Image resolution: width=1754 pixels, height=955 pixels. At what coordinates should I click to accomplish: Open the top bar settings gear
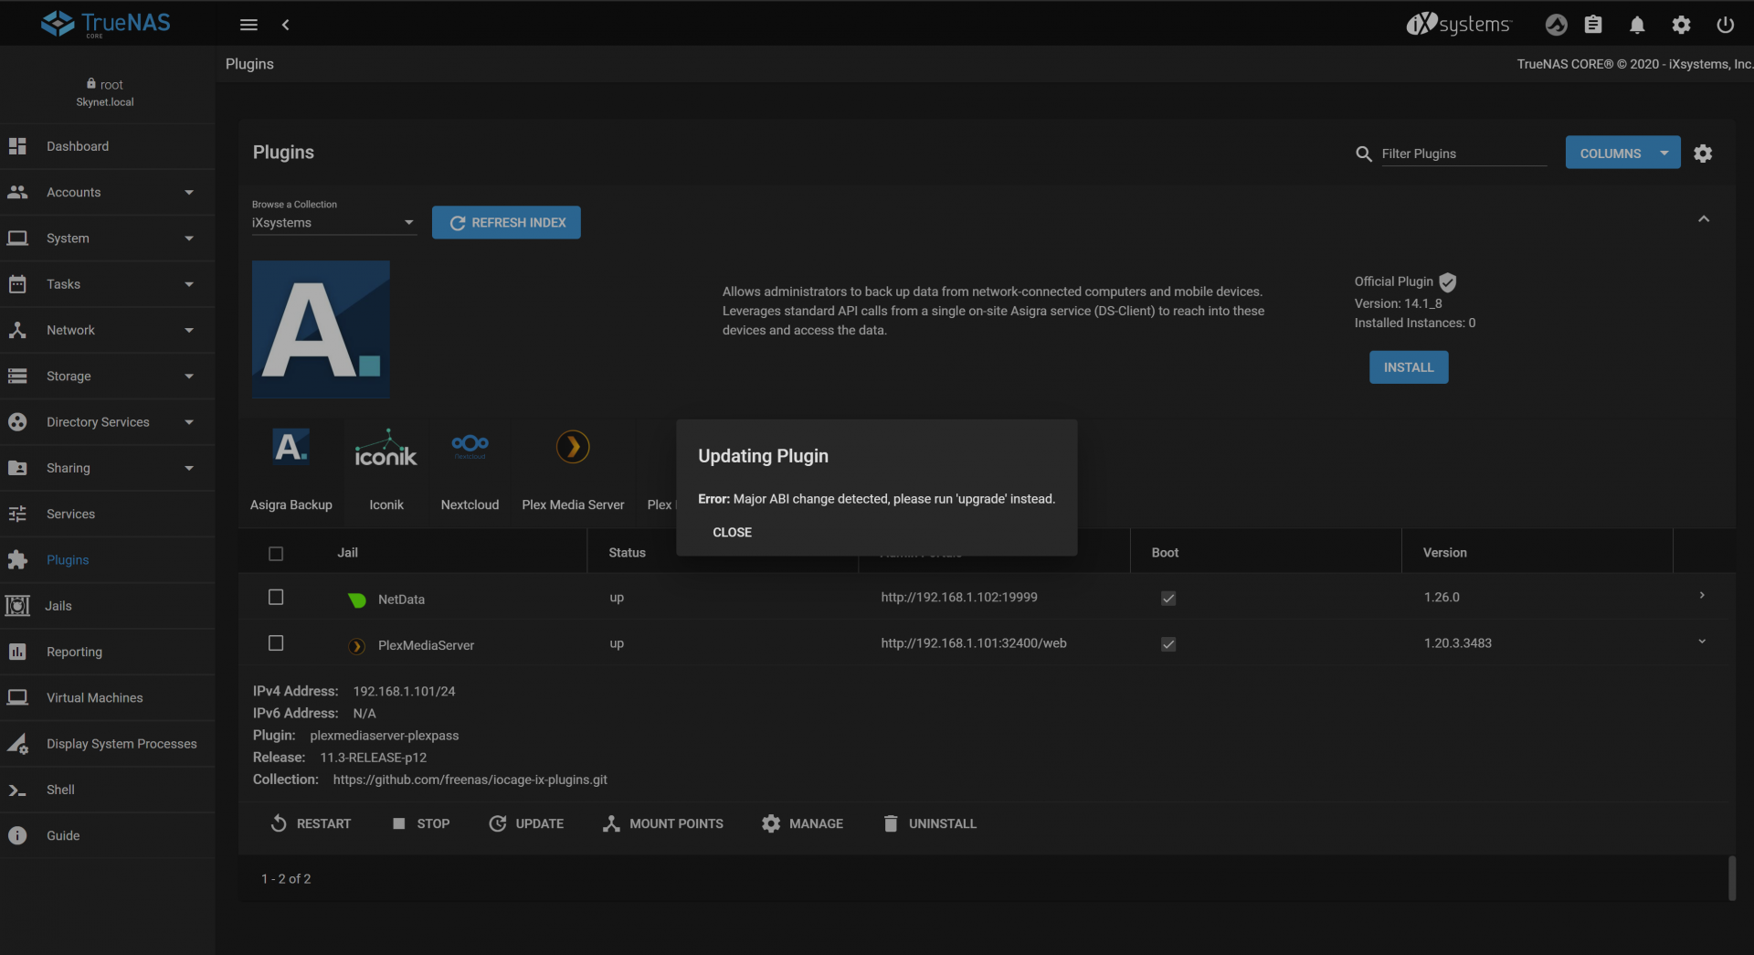point(1681,25)
